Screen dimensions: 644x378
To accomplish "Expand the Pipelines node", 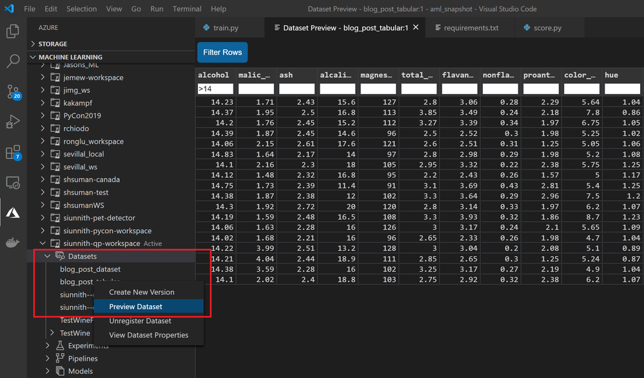I will coord(48,358).
